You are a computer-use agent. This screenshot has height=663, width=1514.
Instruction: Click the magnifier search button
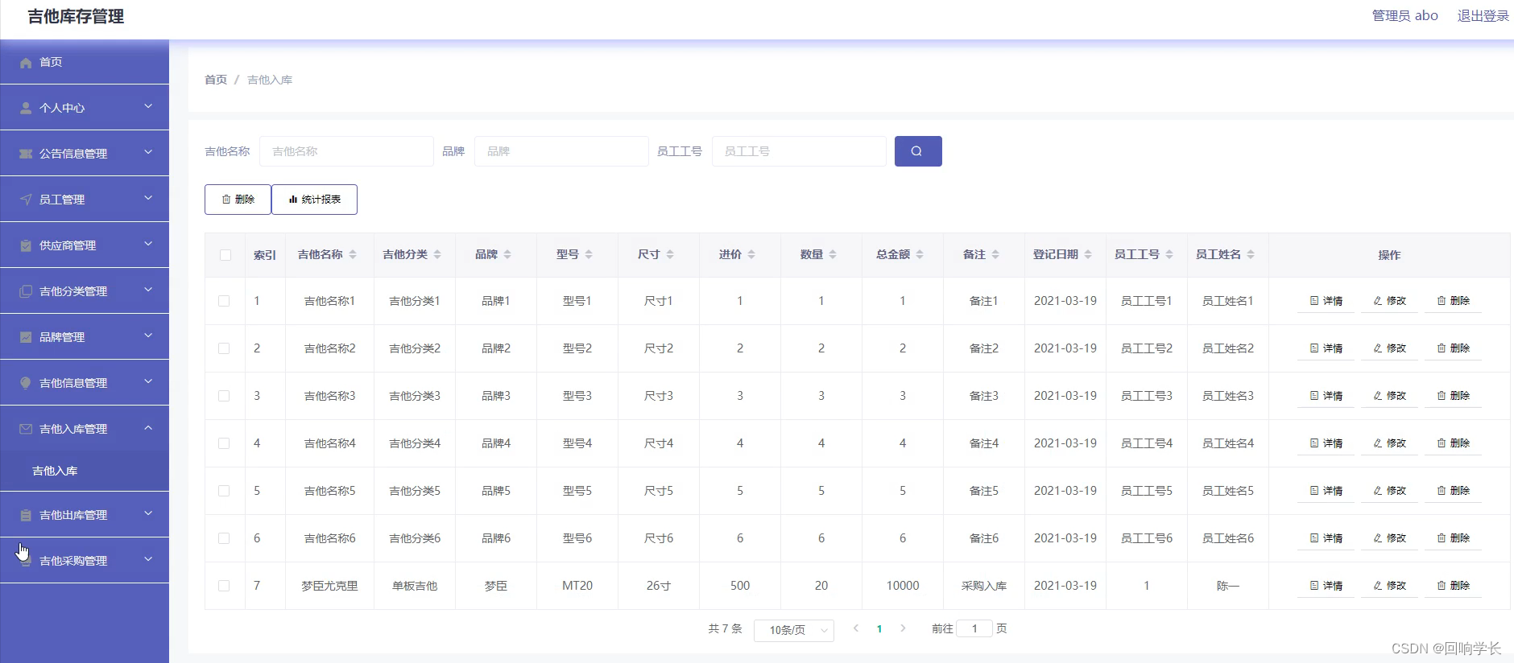[x=917, y=151]
